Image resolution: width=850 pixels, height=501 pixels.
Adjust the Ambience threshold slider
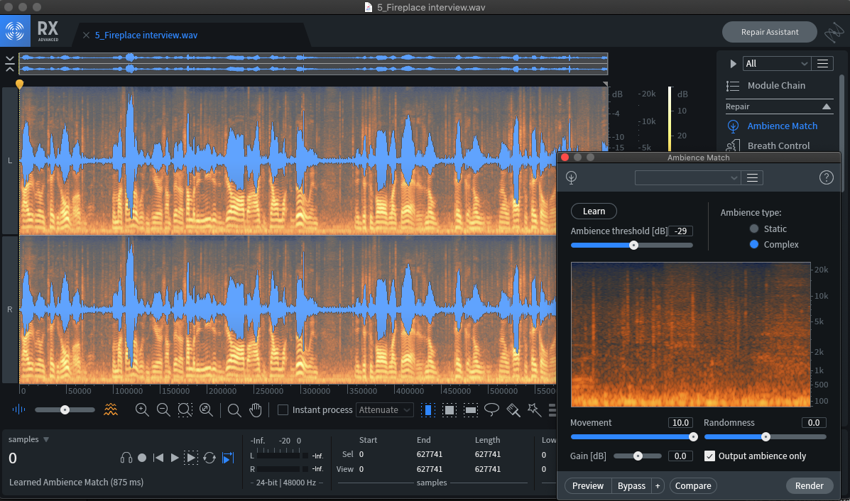633,246
